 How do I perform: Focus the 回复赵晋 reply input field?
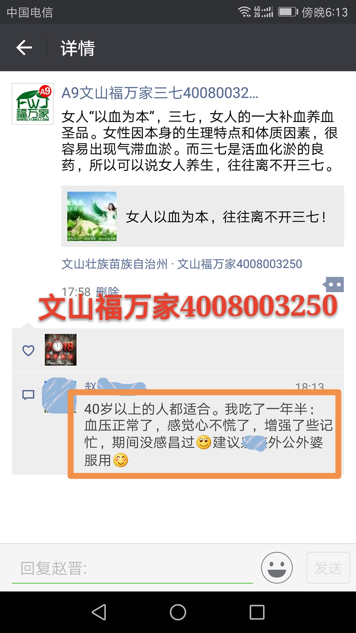click(132, 569)
